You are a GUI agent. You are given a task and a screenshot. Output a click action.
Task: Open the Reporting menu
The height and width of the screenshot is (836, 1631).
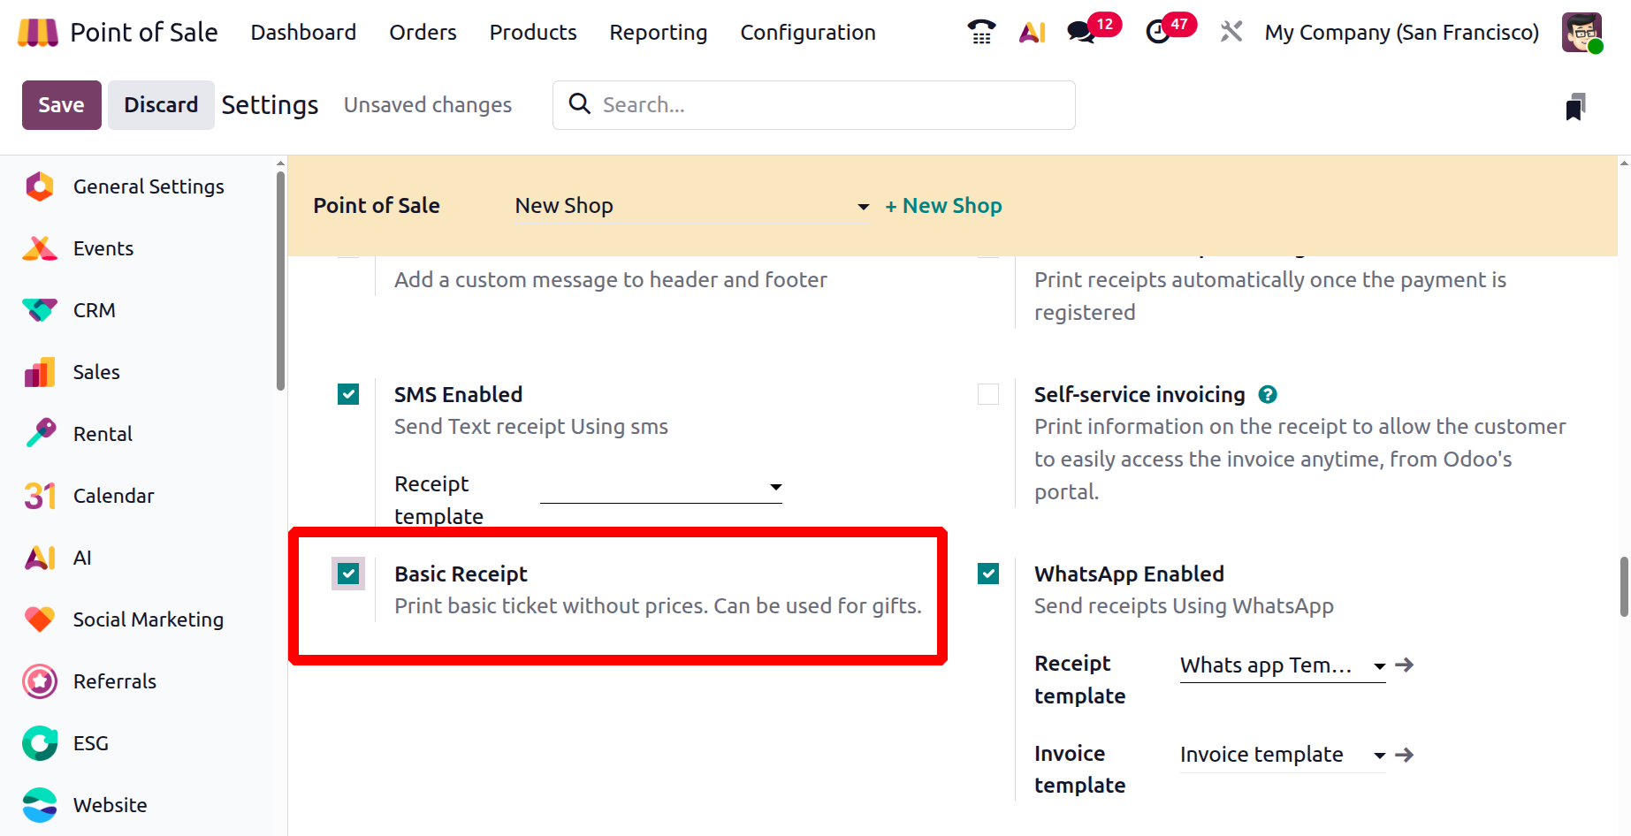coord(658,33)
